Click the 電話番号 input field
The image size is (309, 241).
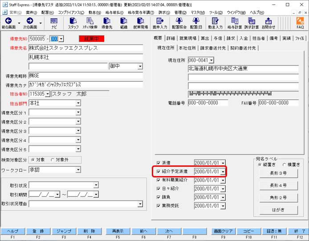(x=208, y=103)
